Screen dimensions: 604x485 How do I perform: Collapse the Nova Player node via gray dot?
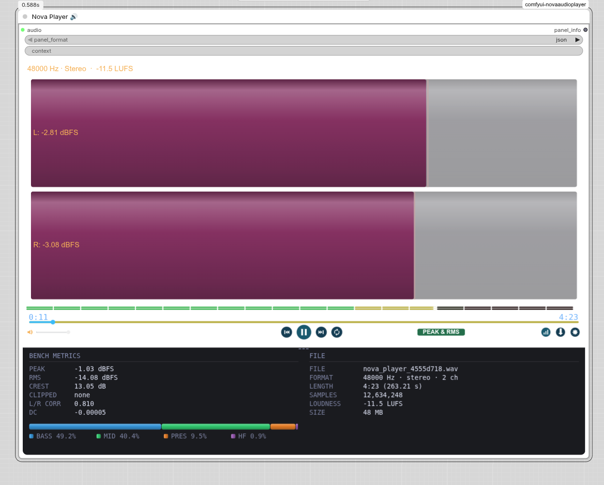click(25, 16)
